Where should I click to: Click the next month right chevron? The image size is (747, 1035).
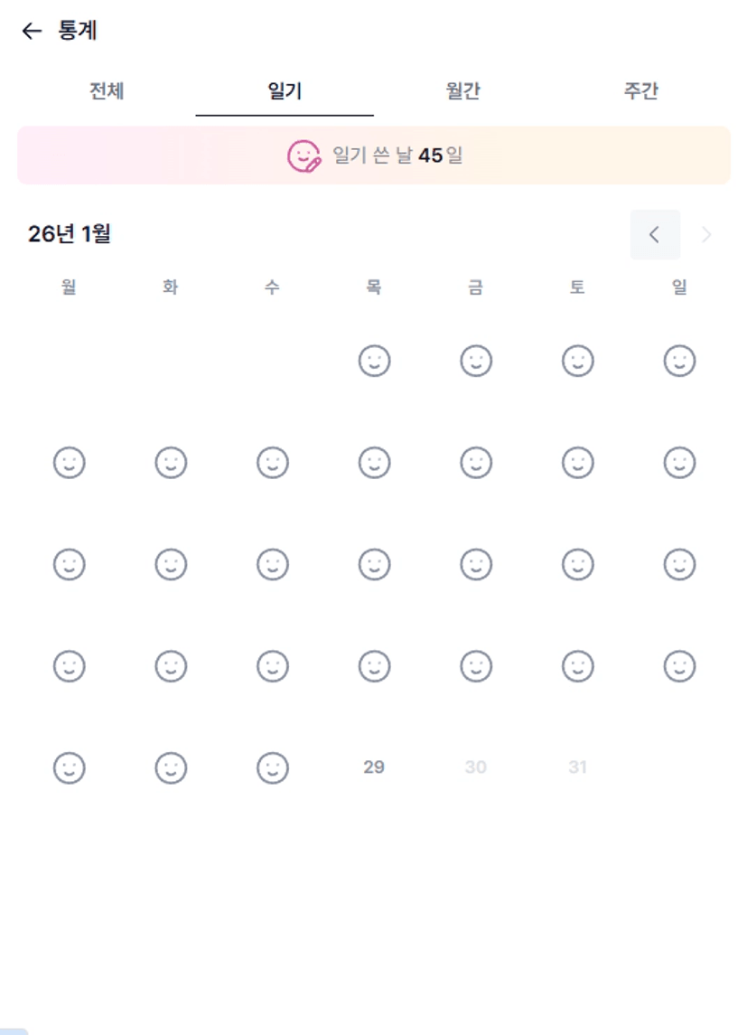pos(706,235)
